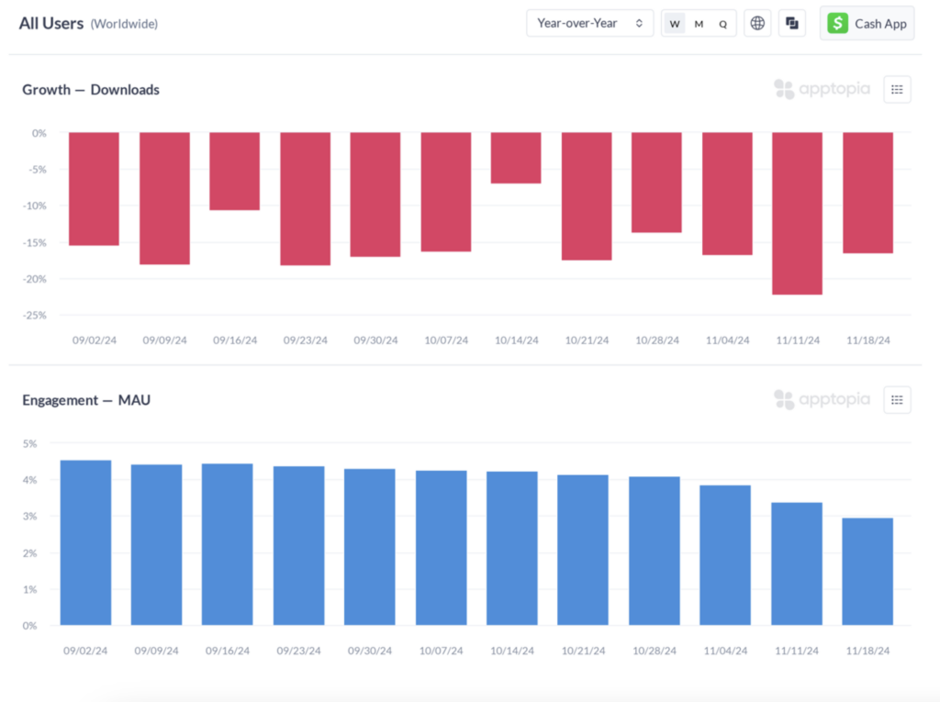The height and width of the screenshot is (702, 940).
Task: Click the 09/16/24 red Downloads bar
Action: (234, 172)
